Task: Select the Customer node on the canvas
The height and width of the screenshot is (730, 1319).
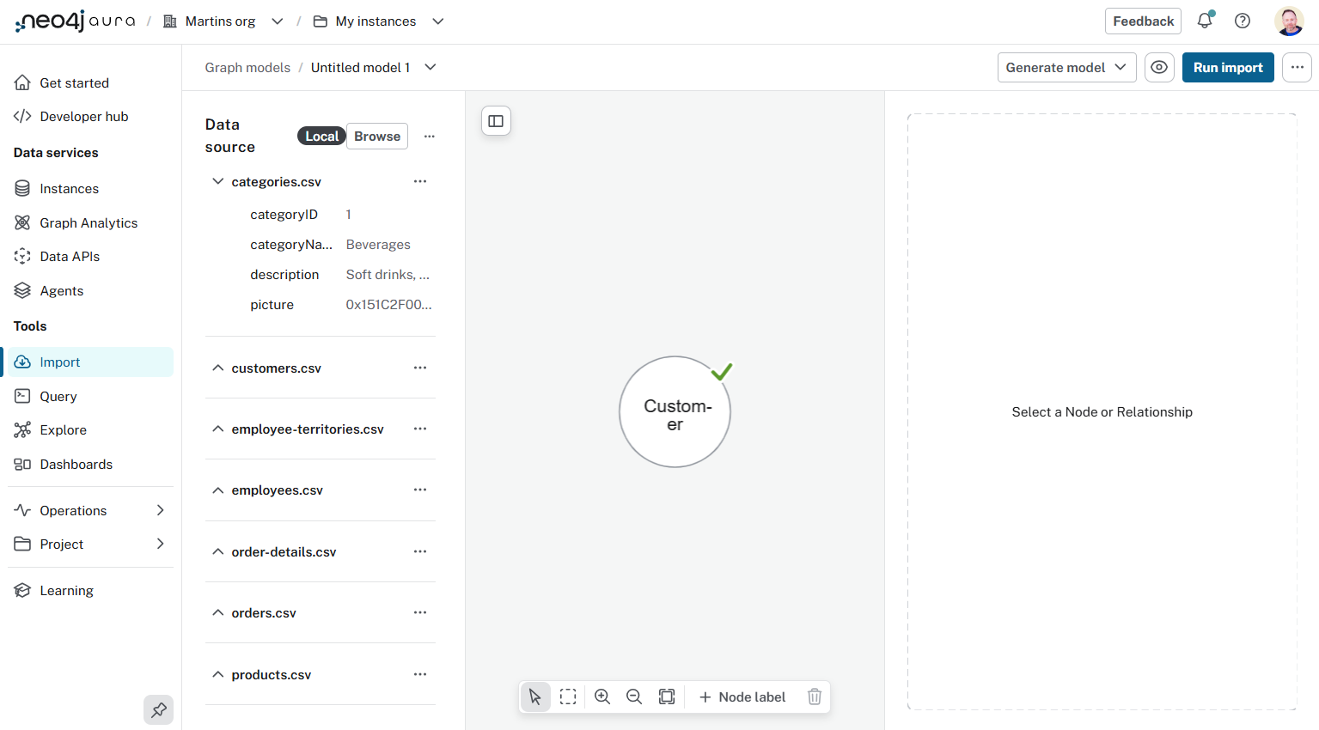Action: pyautogui.click(x=675, y=412)
